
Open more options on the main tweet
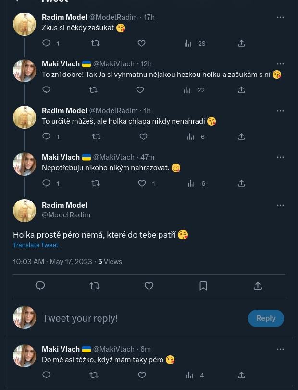click(280, 205)
